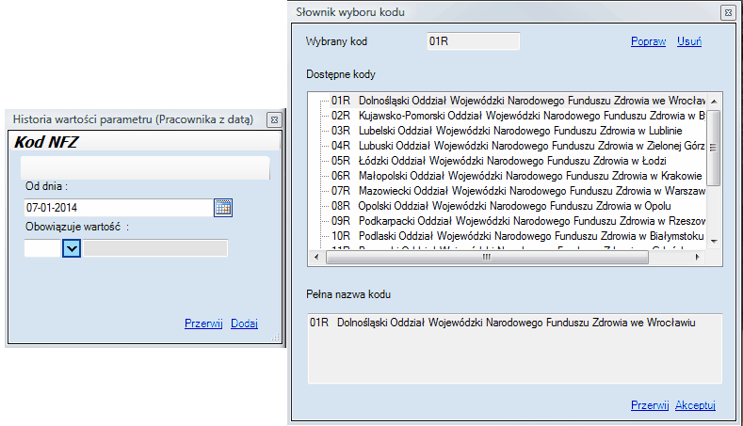Click the gray value description field beside dropdown
The image size is (743, 426).
(x=155, y=248)
